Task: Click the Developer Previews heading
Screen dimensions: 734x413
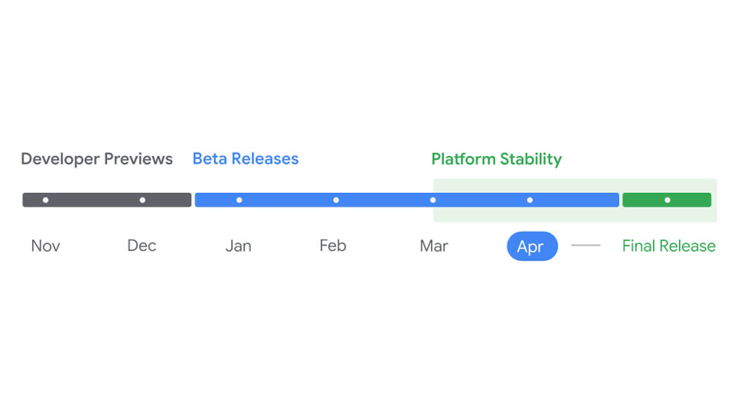Action: coord(97,159)
